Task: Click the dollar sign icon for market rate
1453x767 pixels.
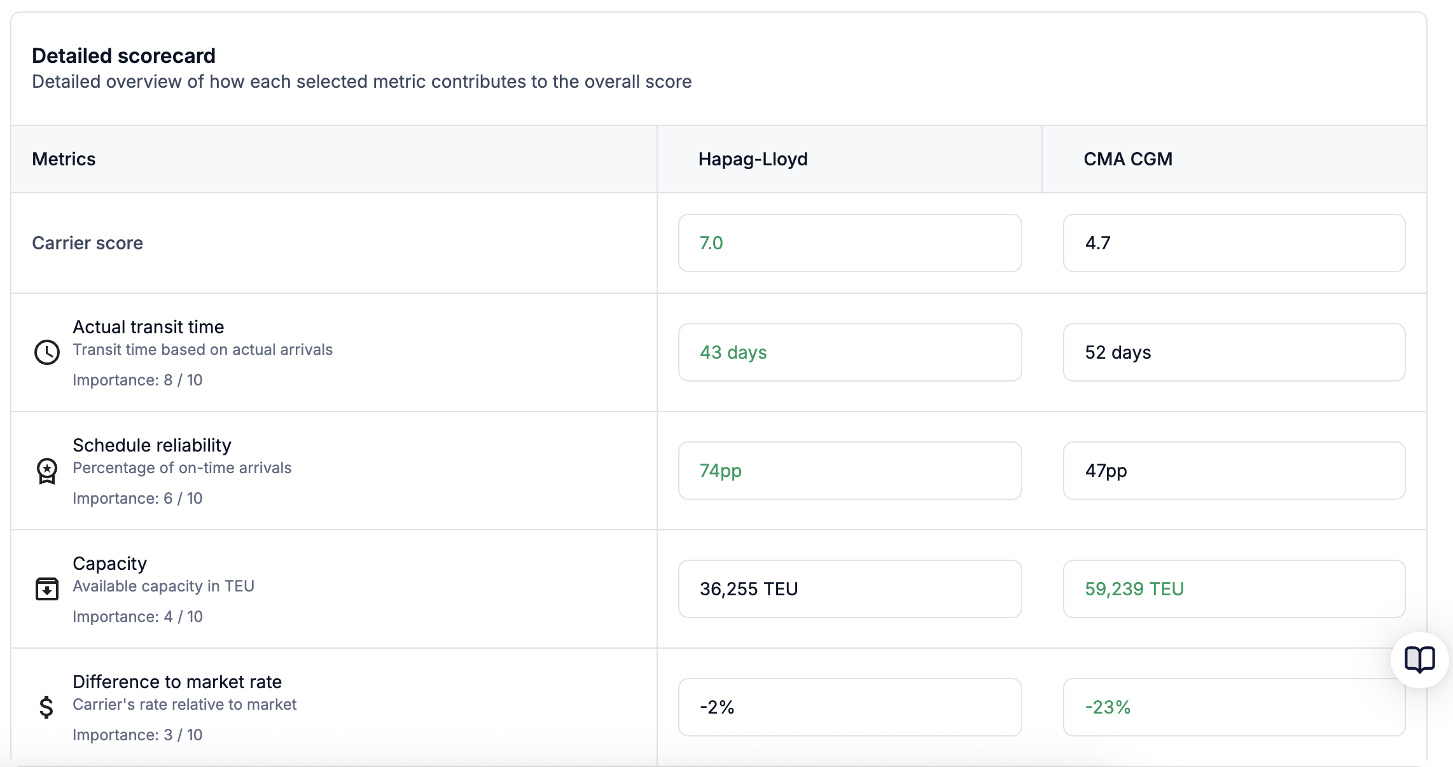Action: [x=46, y=707]
